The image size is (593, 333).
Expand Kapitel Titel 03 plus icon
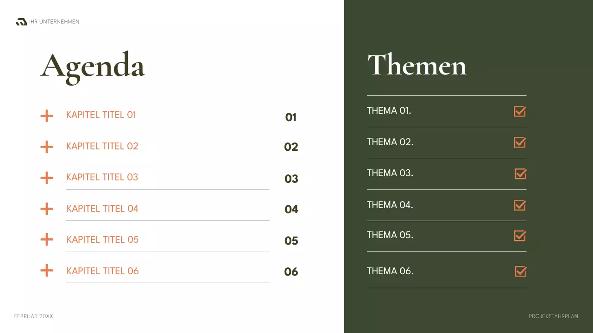47,178
